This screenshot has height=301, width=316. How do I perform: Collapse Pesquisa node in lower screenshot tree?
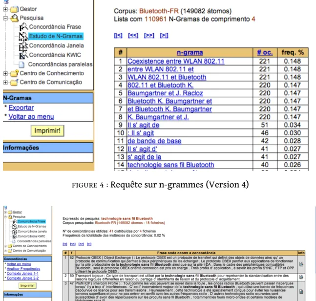[x=5, y=217]
